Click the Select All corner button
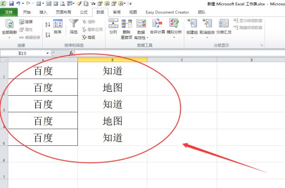 pos(4,60)
